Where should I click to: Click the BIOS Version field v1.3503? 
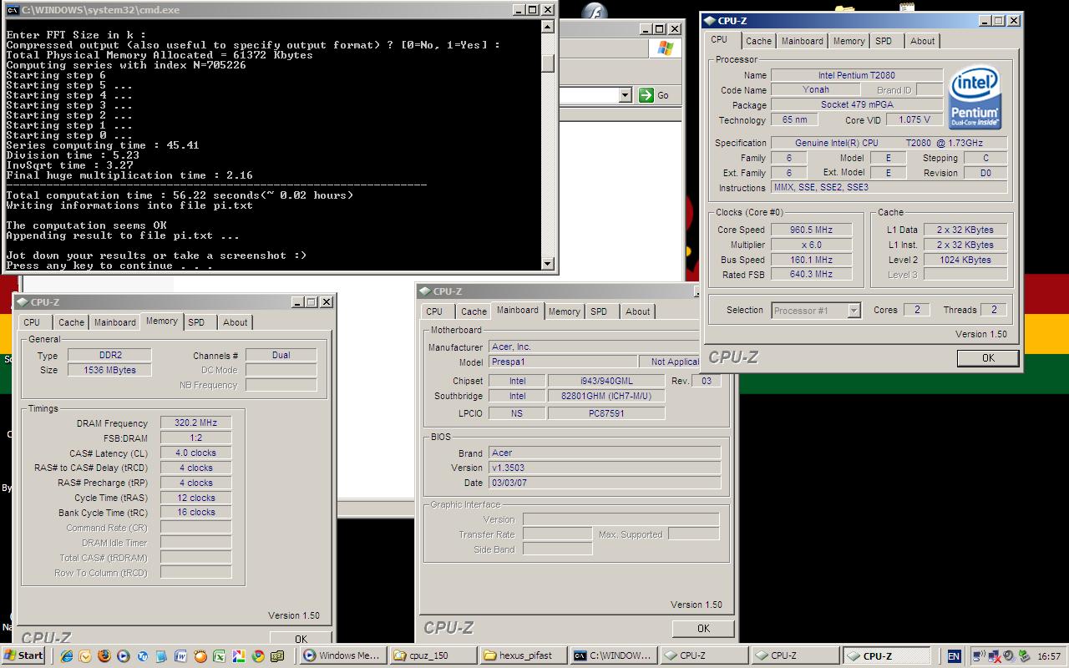(x=605, y=468)
